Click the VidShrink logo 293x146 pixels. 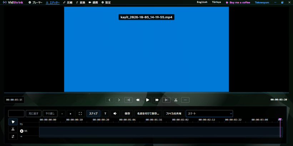click(x=13, y=2)
